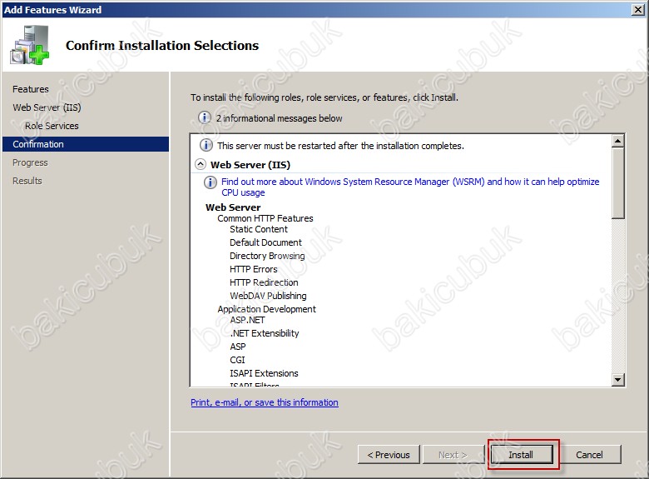Select Role Services in the sidebar
The height and width of the screenshot is (479, 649).
click(52, 126)
